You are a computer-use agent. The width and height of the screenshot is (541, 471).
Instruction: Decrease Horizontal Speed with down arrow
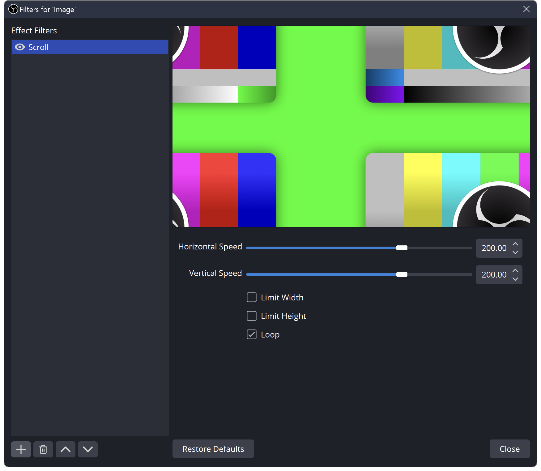click(x=515, y=252)
